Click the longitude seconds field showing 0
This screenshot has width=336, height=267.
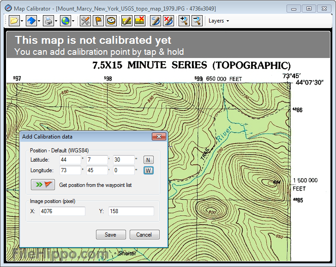[x=124, y=170]
